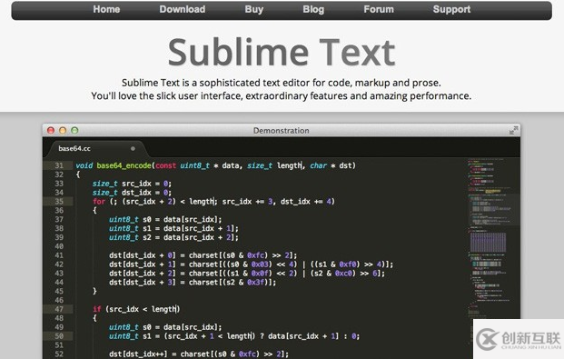This screenshot has height=359, width=564.
Task: Click line number 41 in the gutter
Action: [x=59, y=255]
